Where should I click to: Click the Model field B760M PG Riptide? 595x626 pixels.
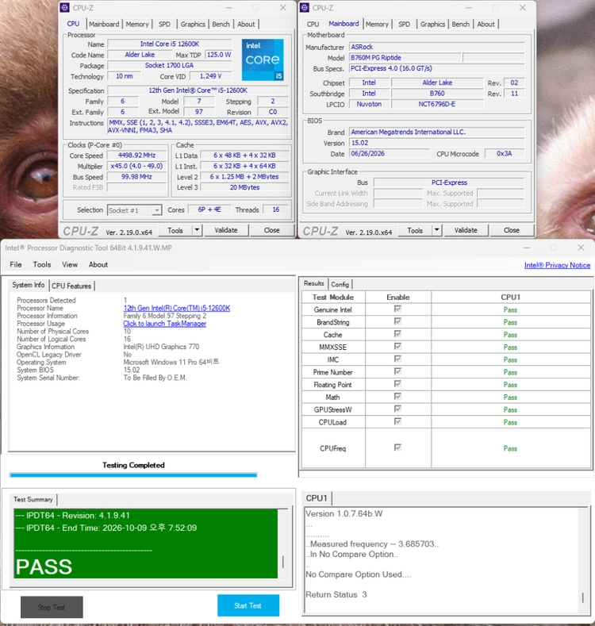coord(405,58)
